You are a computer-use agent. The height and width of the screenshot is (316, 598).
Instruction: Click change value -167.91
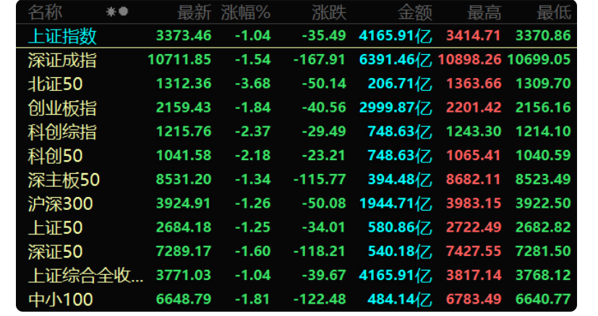[320, 60]
